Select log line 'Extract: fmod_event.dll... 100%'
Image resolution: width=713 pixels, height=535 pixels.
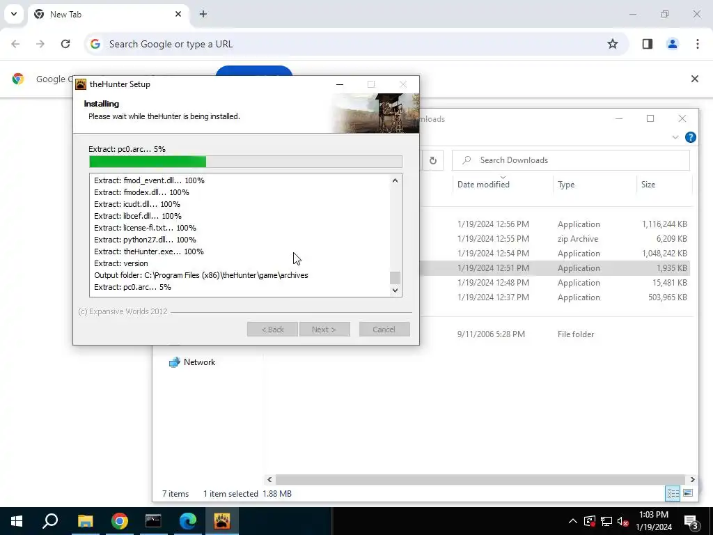coord(149,180)
